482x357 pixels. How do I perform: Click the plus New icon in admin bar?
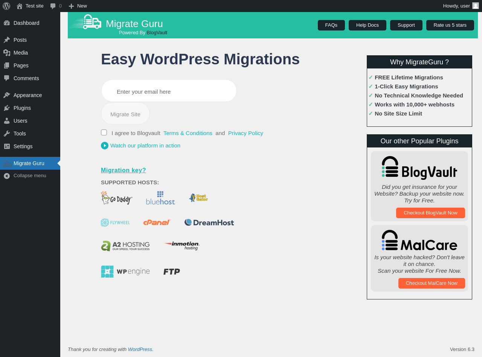[71, 6]
